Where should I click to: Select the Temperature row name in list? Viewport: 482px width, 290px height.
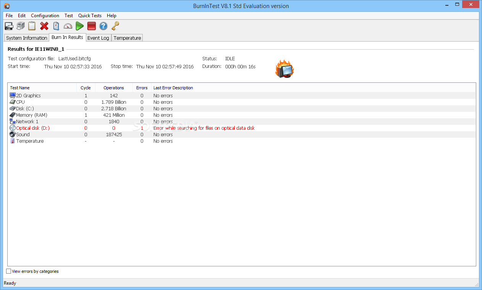pos(30,141)
